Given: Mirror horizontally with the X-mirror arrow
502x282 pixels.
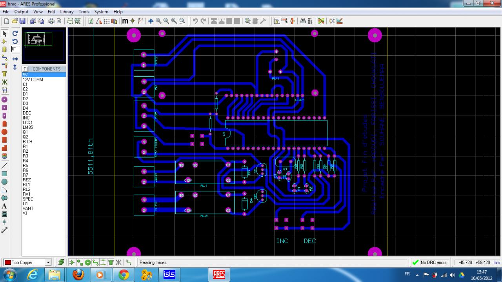Looking at the screenshot, I should point(15,59).
